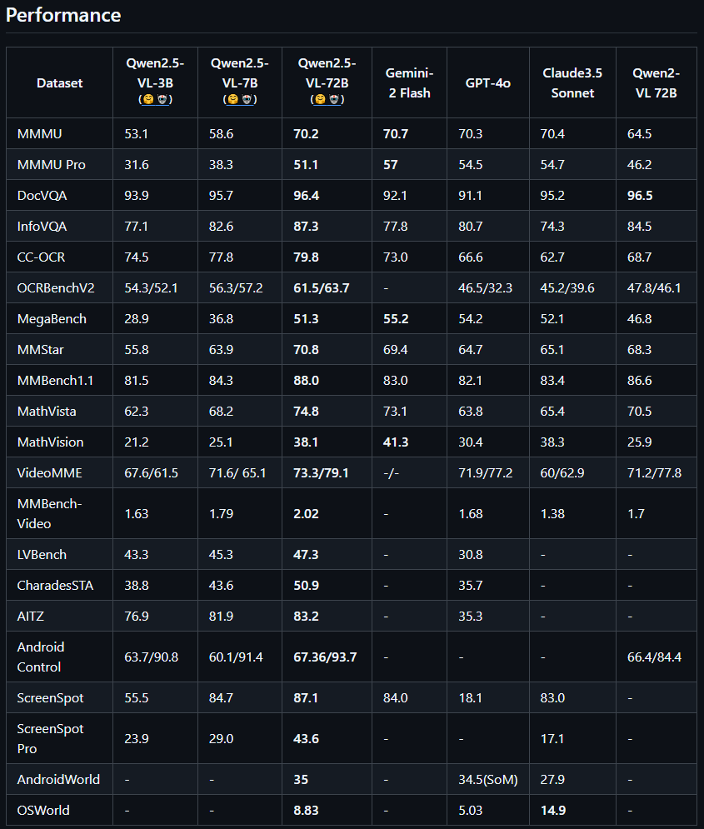Select the Dataset column header
Image resolution: width=704 pixels, height=829 pixels.
click(x=60, y=83)
